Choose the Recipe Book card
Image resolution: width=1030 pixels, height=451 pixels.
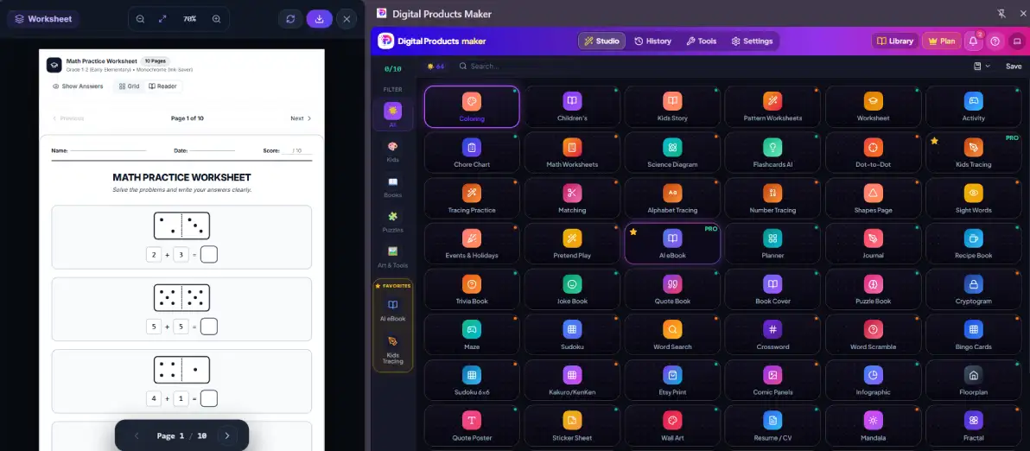coord(974,244)
